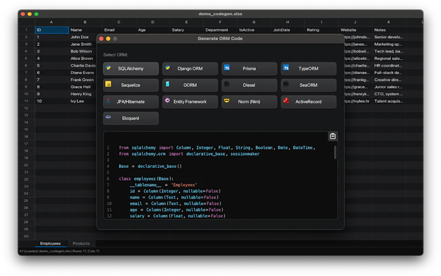The height and width of the screenshot is (276, 441).
Task: Choose Django ORM generator
Action: [190, 68]
